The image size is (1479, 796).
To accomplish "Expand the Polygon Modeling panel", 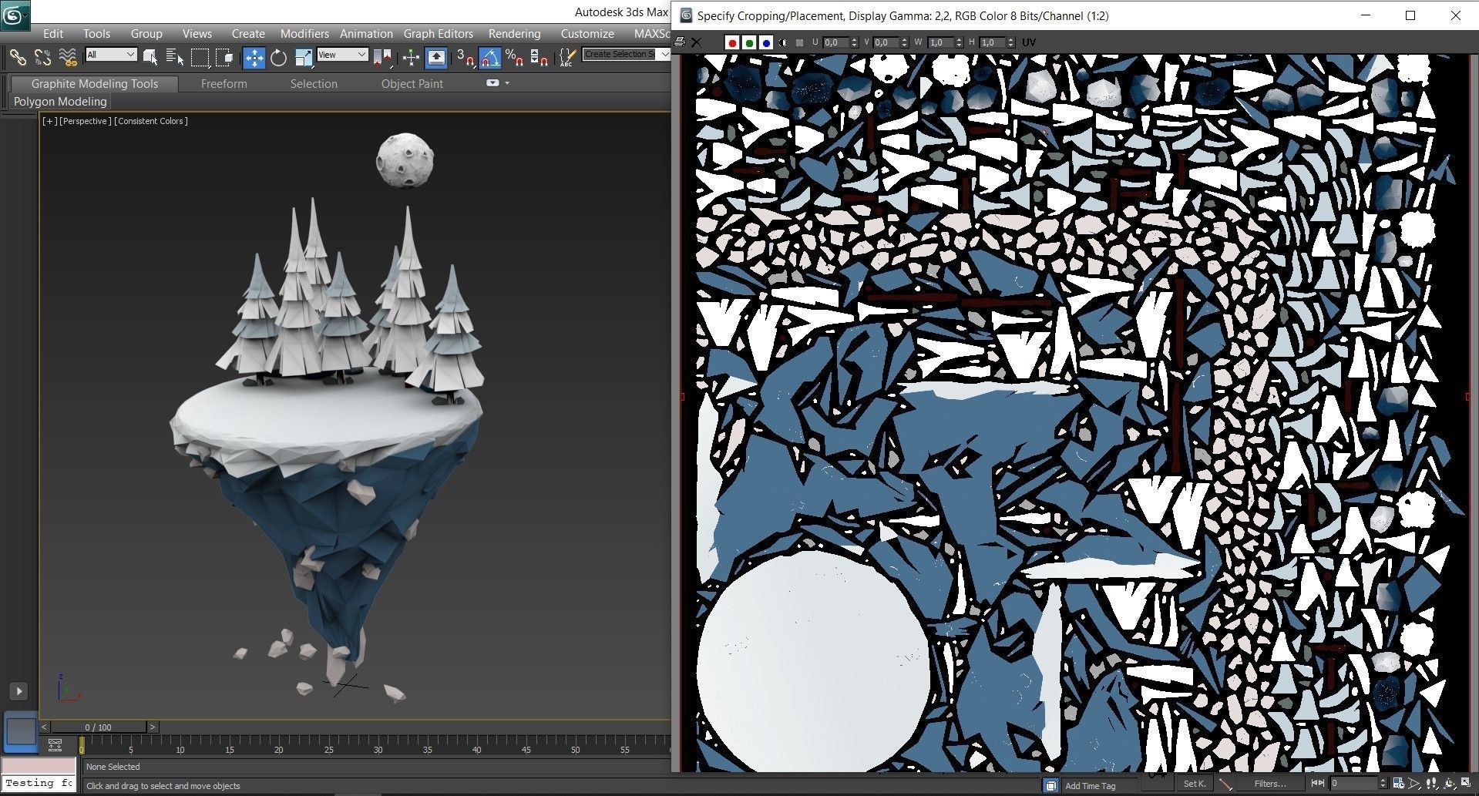I will pos(60,102).
